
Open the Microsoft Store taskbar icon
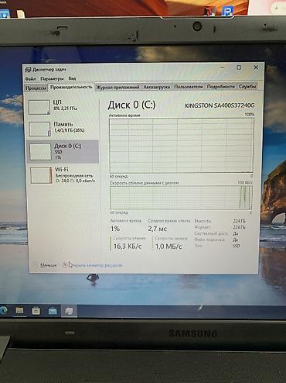pos(36,311)
